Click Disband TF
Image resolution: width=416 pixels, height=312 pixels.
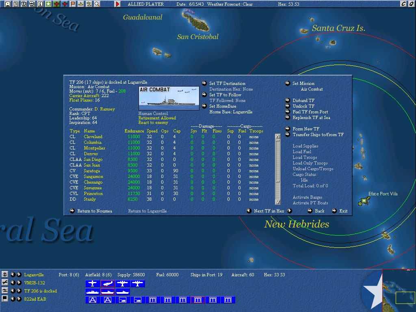303,100
